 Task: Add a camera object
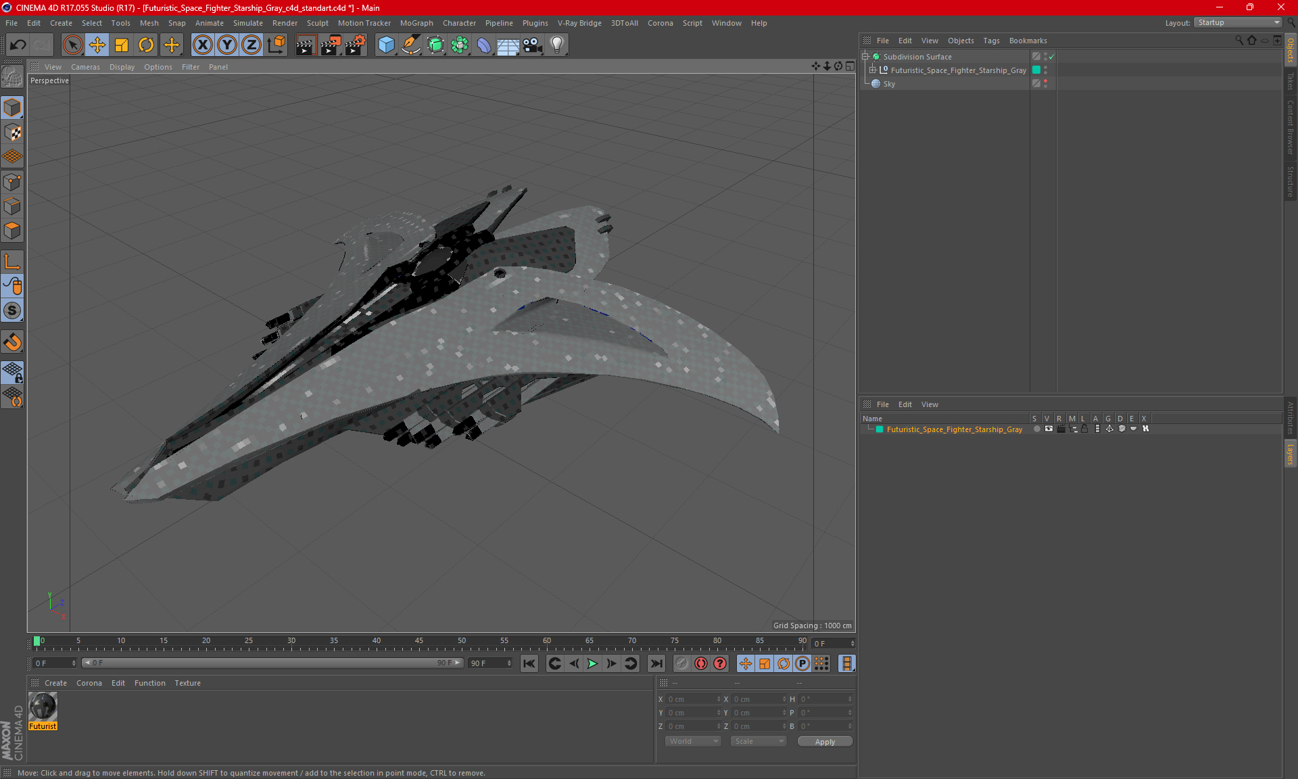tap(533, 45)
